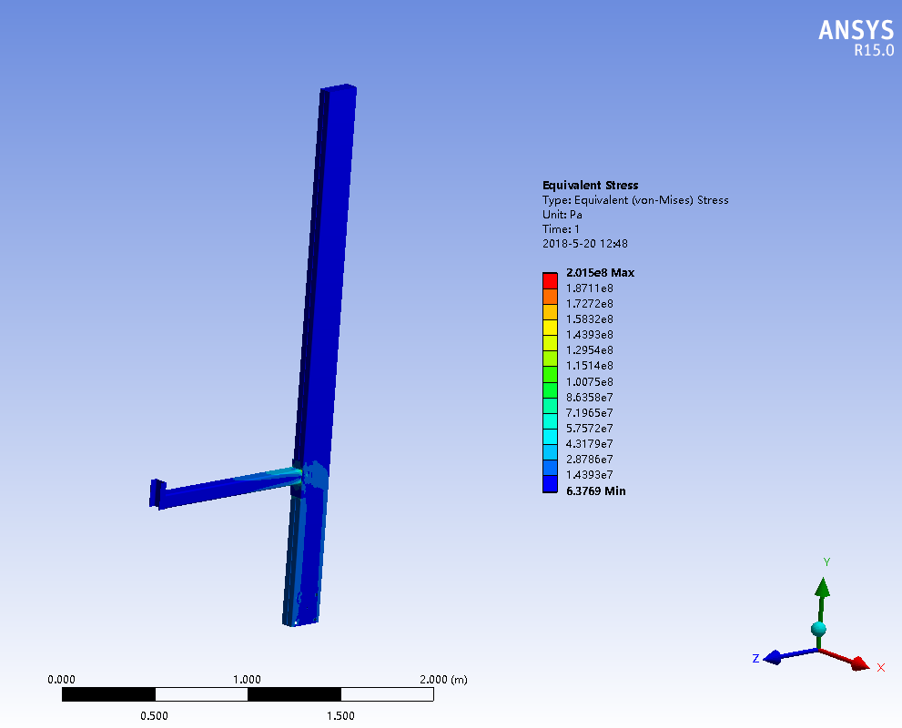Click the '2.8786e7' legend value
This screenshot has height=728, width=902.
(x=590, y=460)
